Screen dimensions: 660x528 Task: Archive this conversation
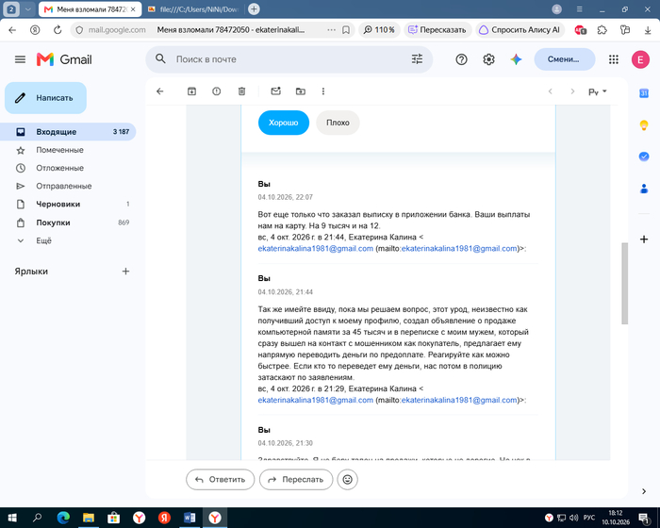click(191, 91)
